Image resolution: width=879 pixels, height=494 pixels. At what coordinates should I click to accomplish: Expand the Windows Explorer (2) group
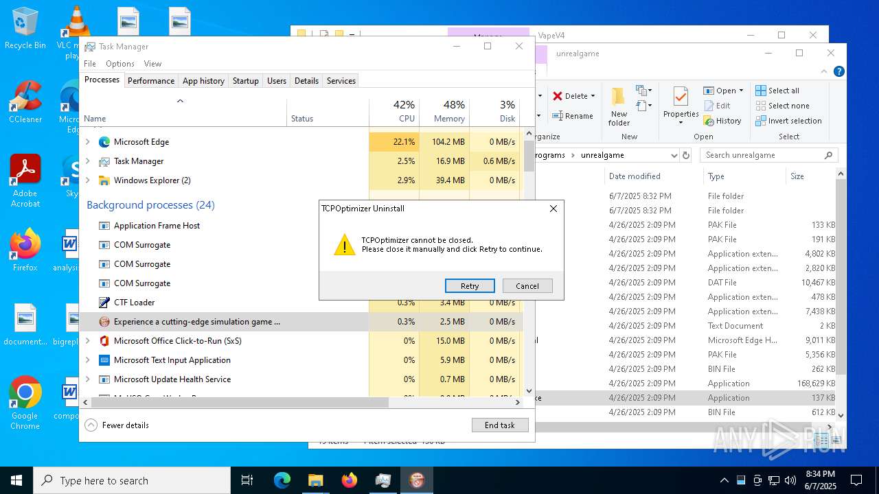pyautogui.click(x=87, y=180)
